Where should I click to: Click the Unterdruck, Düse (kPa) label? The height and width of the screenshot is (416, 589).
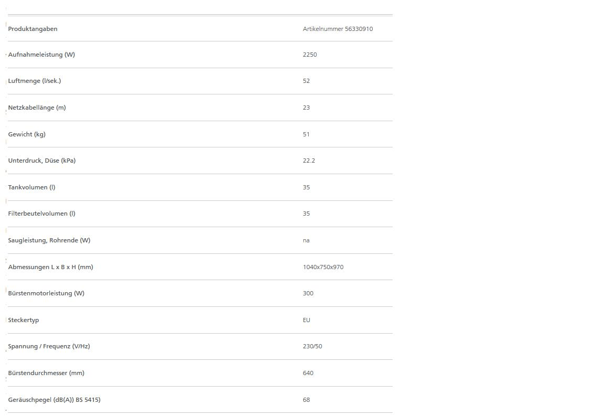click(42, 161)
